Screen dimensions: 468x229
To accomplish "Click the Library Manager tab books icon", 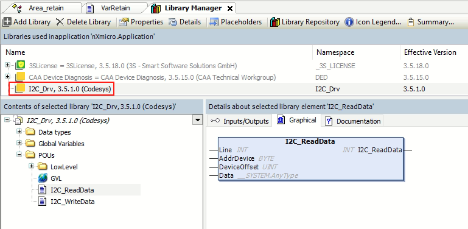I will [156, 9].
